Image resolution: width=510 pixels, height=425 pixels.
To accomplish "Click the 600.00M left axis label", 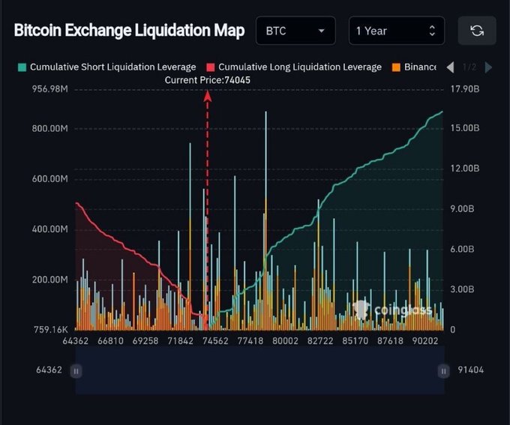I will (x=50, y=179).
